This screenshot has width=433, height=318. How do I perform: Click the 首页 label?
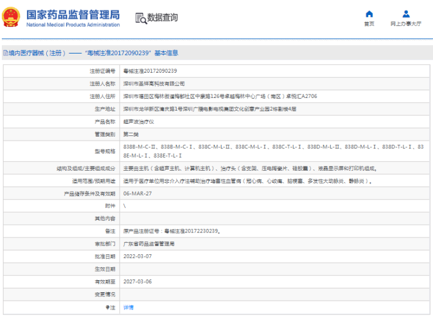click(369, 24)
